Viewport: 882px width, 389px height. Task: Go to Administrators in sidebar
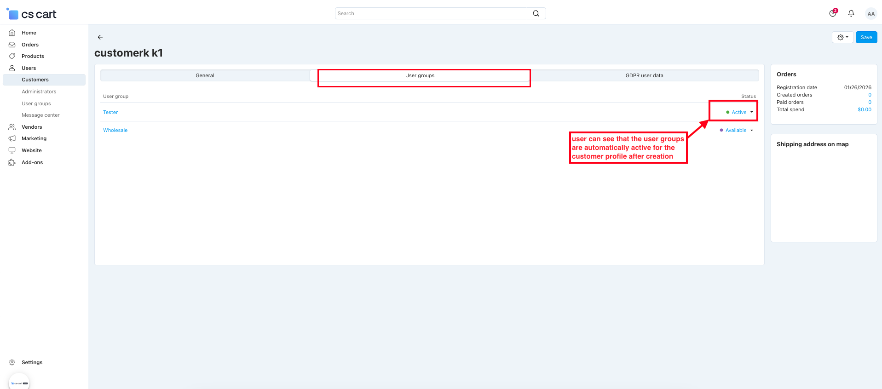click(39, 92)
